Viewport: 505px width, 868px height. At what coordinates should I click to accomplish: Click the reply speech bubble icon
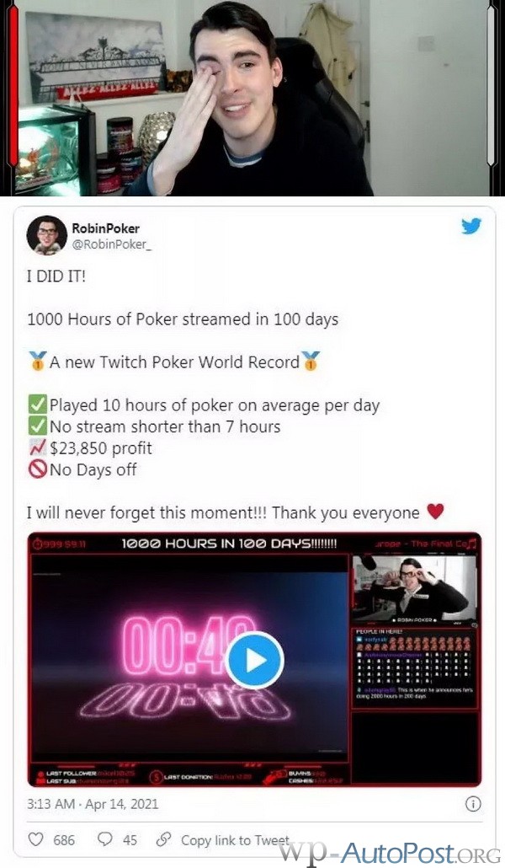tap(105, 839)
